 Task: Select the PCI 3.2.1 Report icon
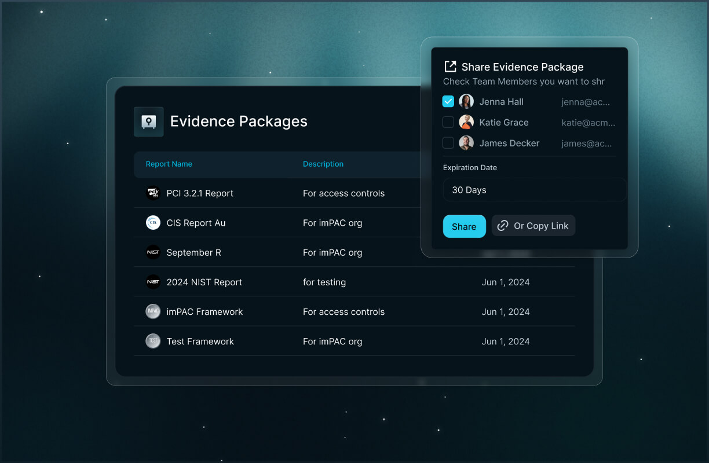(x=153, y=193)
